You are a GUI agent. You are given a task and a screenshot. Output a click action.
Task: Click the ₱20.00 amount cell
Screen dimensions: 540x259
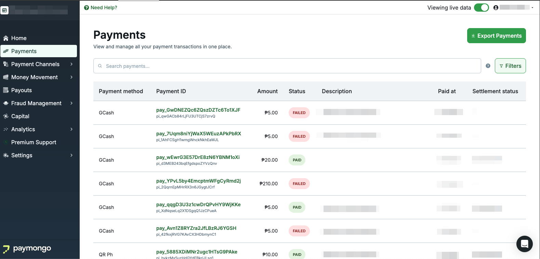coord(269,160)
